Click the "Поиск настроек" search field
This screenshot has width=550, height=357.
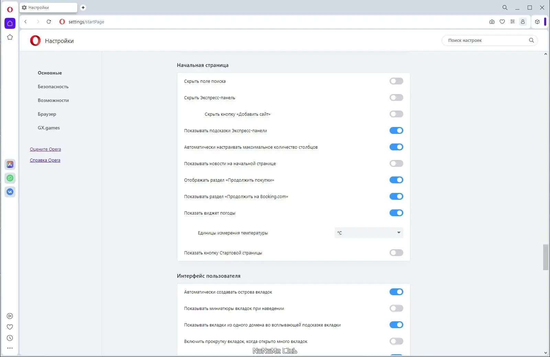tap(486, 41)
